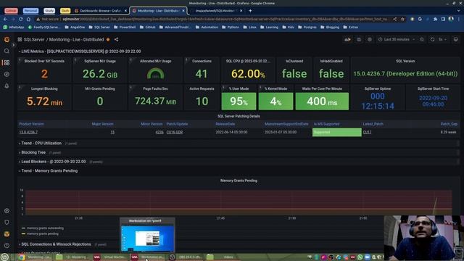The width and height of the screenshot is (464, 261).
Task: Open Grafana search in the sidebar
Action: tap(7, 51)
